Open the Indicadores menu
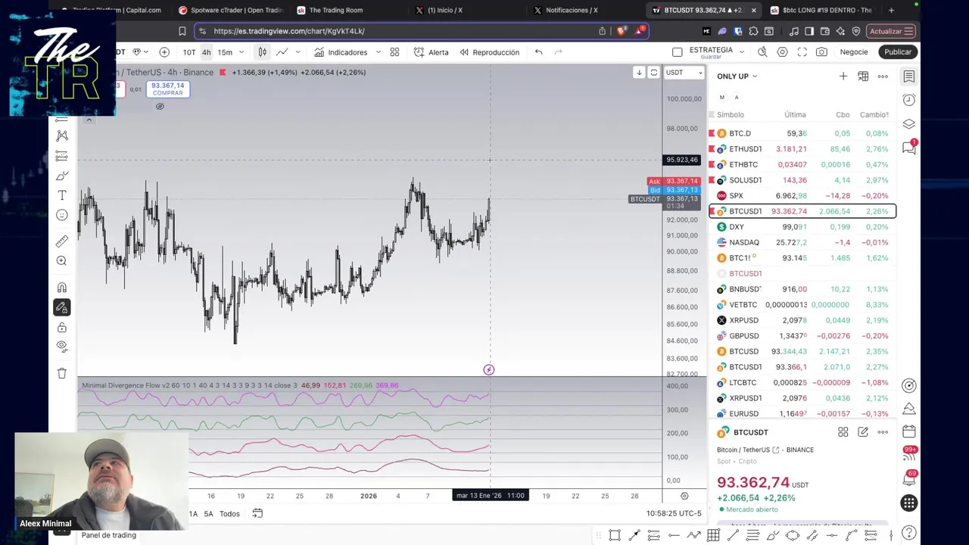Viewport: 969px width, 545px height. click(x=341, y=52)
